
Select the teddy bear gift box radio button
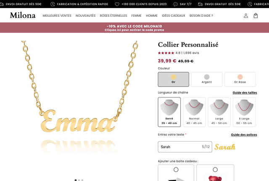click(215, 170)
